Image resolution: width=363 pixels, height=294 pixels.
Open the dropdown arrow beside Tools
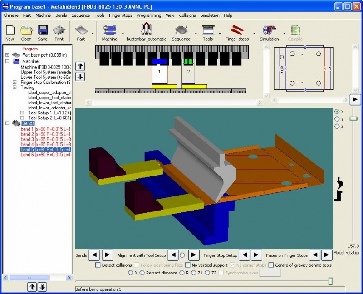[220, 33]
